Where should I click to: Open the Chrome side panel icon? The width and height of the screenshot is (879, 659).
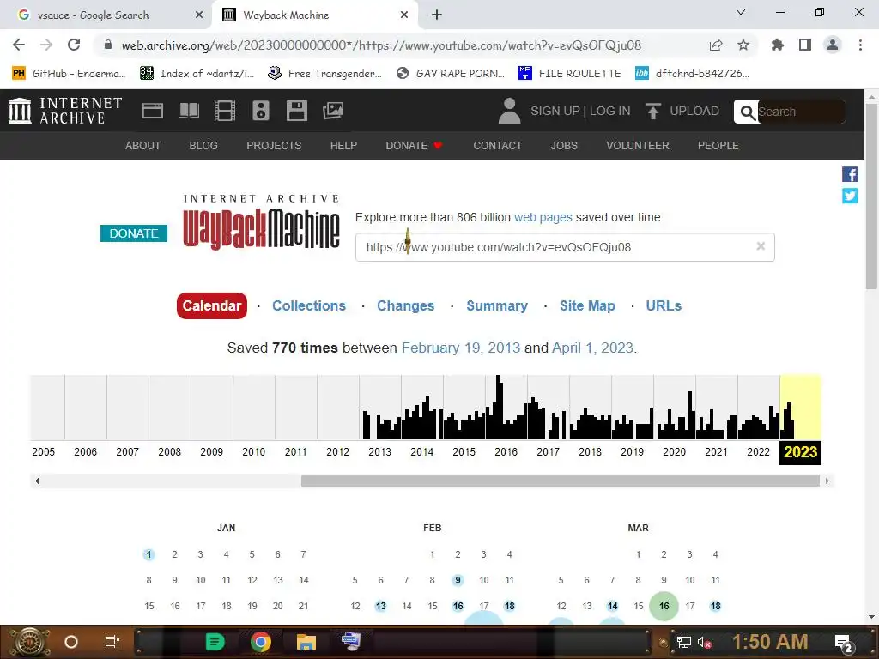click(x=805, y=45)
